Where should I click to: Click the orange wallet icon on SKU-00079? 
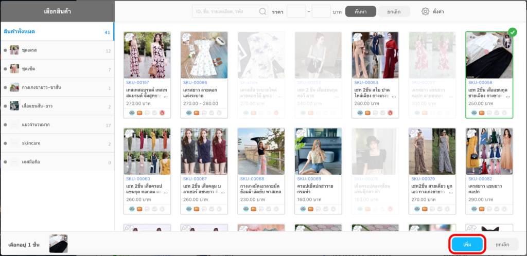click(x=424, y=209)
